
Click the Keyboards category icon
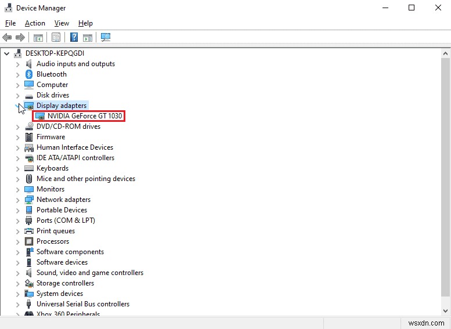[x=29, y=168]
